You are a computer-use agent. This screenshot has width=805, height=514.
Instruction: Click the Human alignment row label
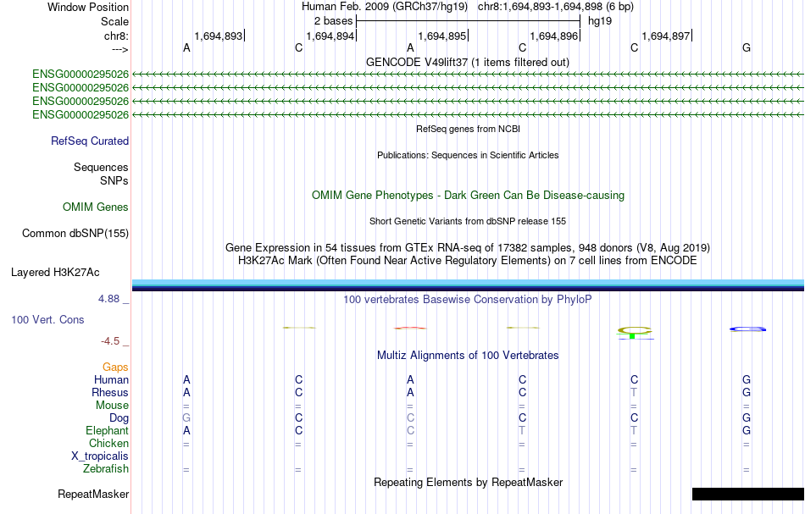(111, 379)
